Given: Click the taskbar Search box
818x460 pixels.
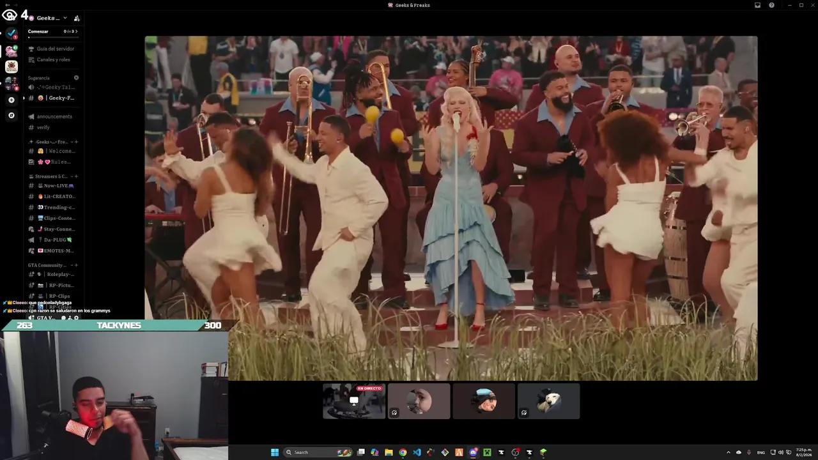Looking at the screenshot, I should click(x=318, y=452).
